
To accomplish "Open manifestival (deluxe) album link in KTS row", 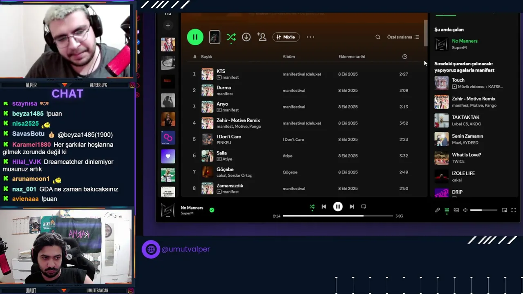I will (x=302, y=74).
